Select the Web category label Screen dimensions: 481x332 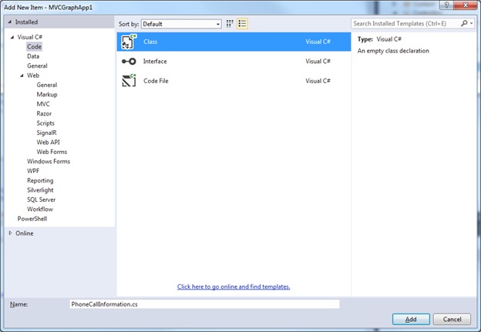click(x=33, y=75)
